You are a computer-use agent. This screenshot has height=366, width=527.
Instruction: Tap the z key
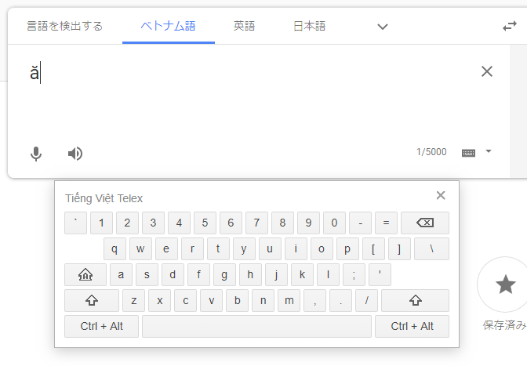[134, 300]
